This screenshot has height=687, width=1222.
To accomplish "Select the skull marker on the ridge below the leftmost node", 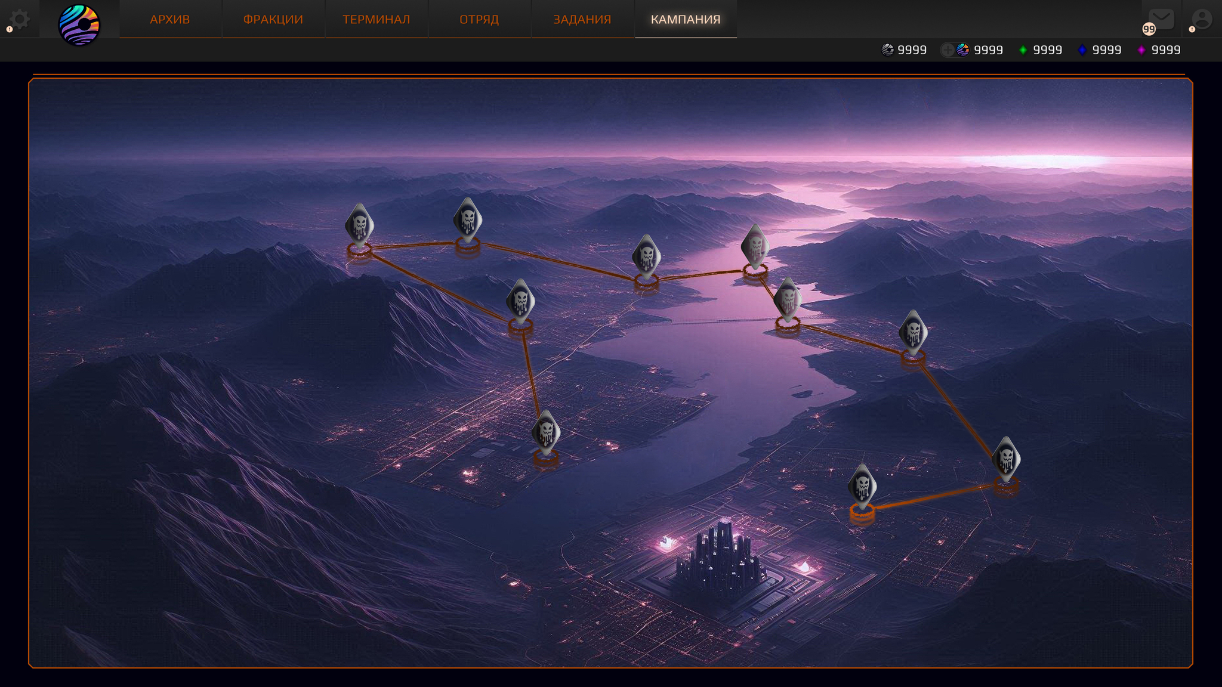I will [520, 302].
